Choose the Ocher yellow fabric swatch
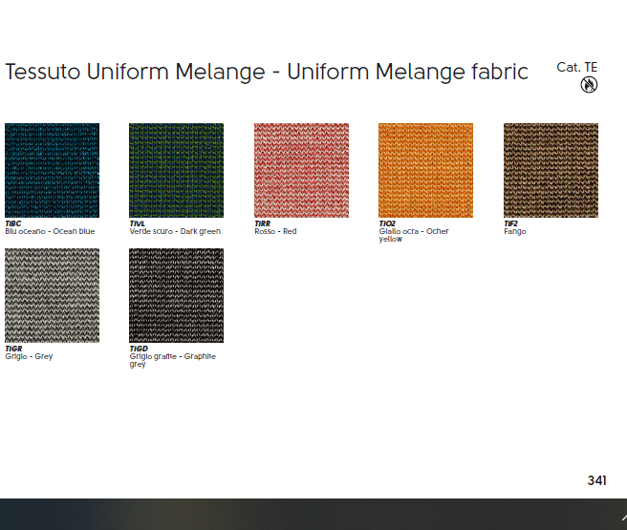The image size is (627, 530). click(425, 170)
